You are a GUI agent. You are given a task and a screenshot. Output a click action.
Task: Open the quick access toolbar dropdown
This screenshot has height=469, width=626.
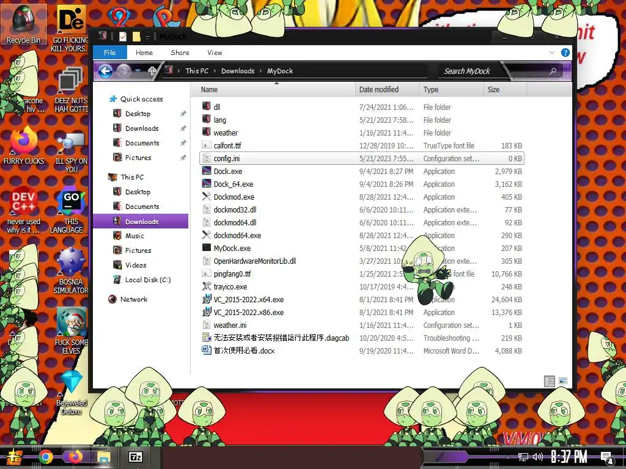(147, 37)
